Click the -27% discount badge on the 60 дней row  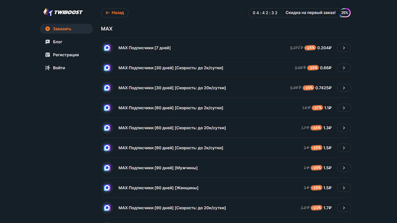(317, 108)
